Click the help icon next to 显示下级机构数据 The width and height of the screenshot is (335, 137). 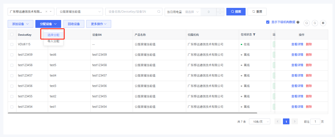(x=298, y=22)
